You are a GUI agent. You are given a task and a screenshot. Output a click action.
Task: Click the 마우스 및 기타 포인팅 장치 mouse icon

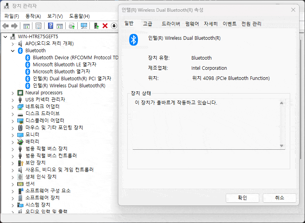pos(20,127)
